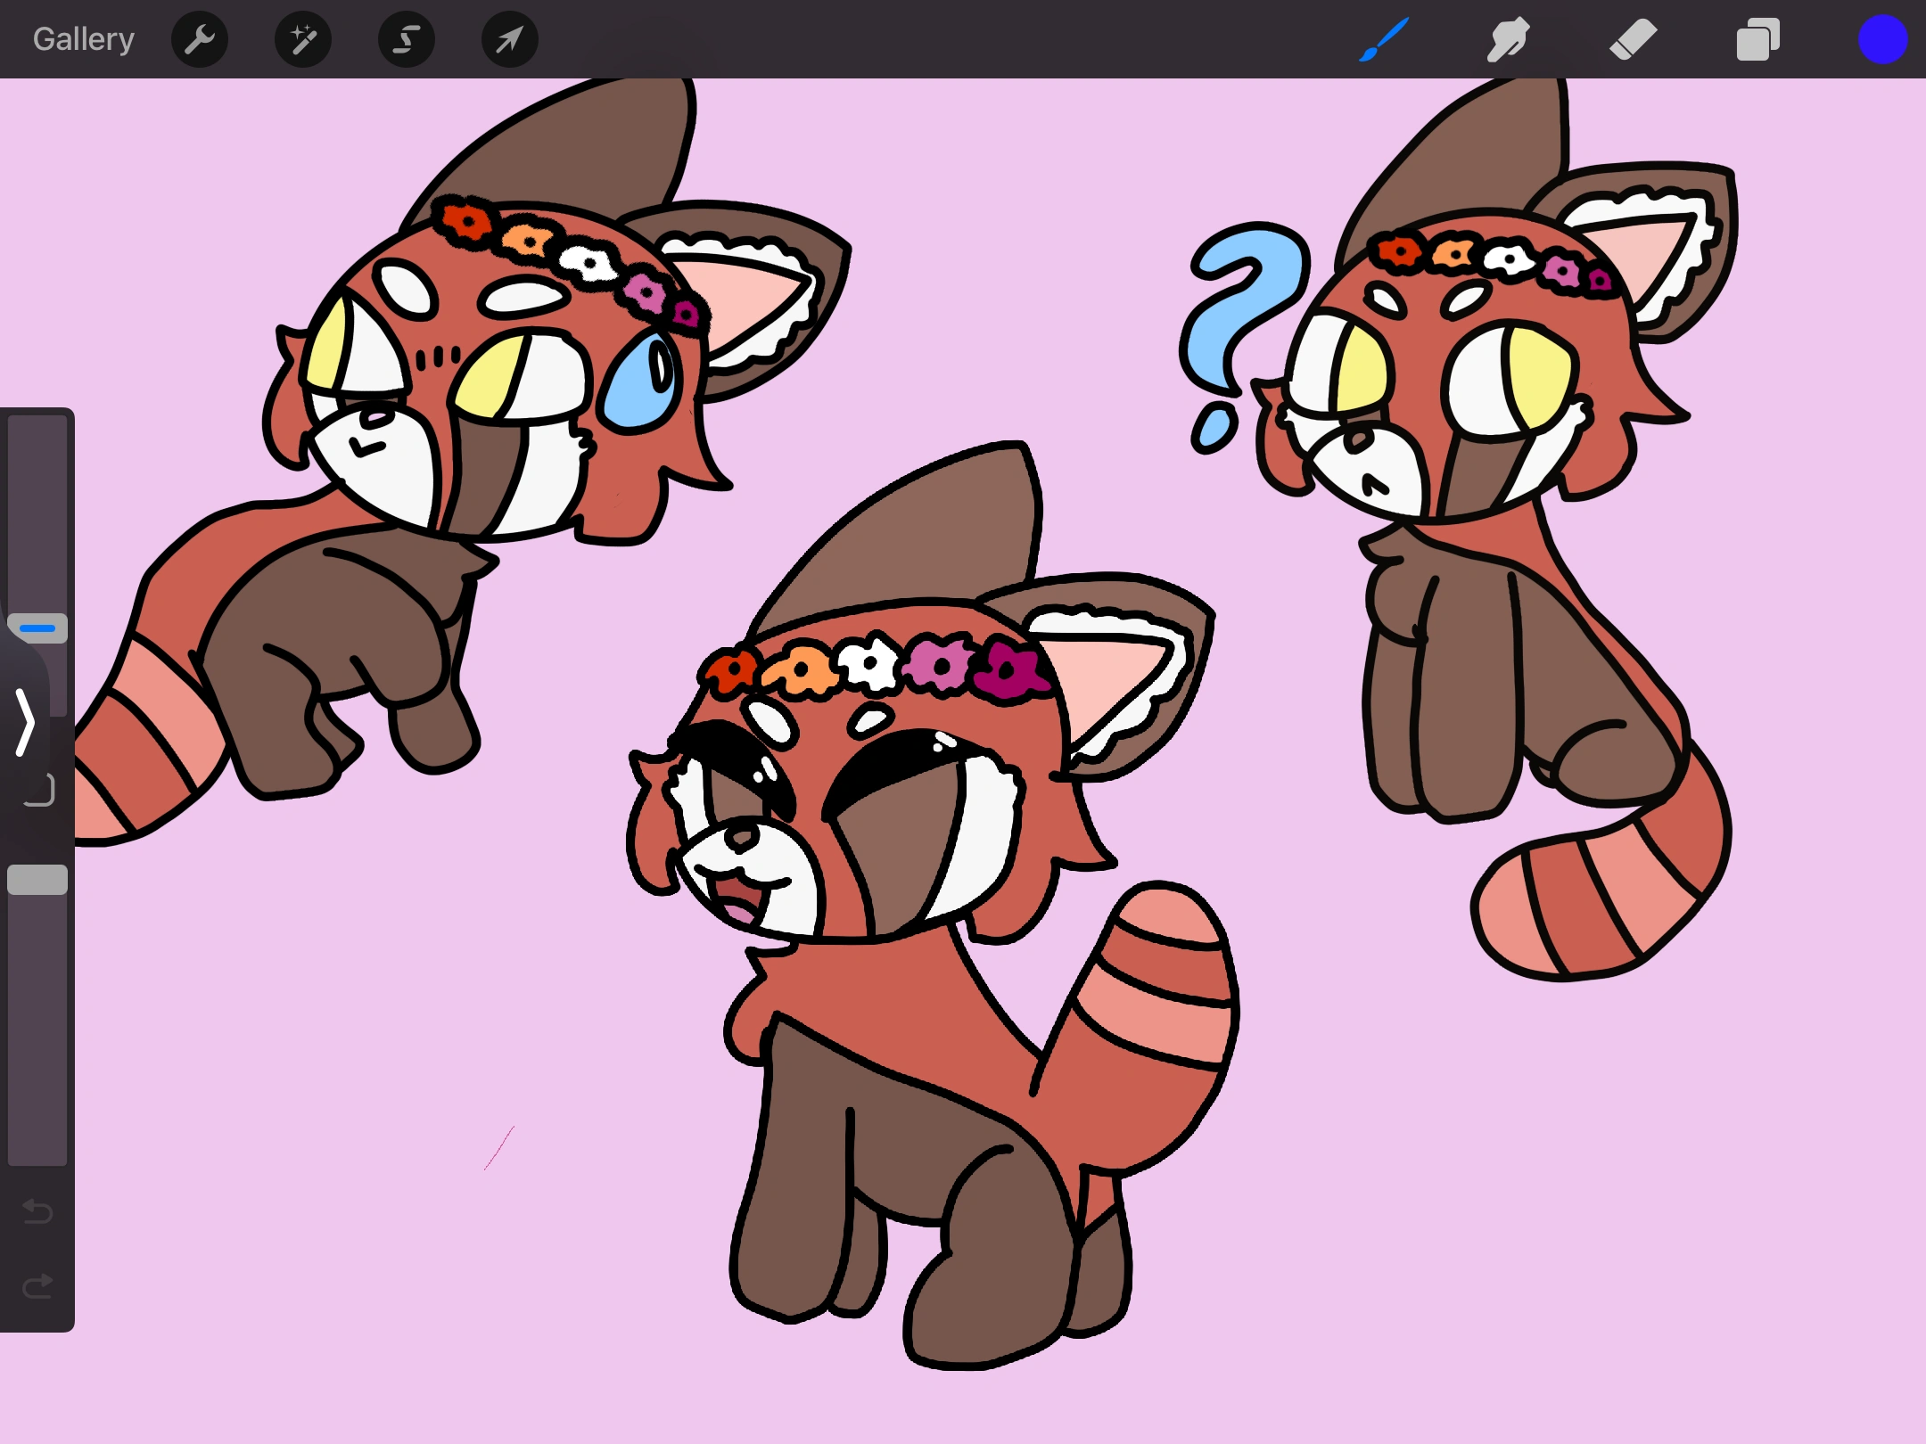Open the blue active color swatch
This screenshot has height=1444, width=1926.
click(1882, 39)
